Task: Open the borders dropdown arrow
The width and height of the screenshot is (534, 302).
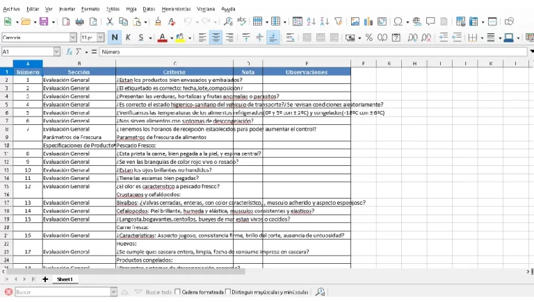Action: 482,37
